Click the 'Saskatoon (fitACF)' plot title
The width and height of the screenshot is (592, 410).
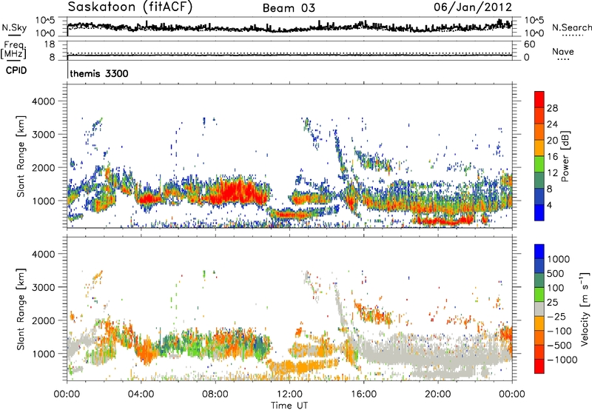click(x=130, y=7)
